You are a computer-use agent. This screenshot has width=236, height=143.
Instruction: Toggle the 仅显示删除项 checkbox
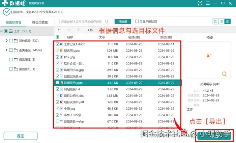137,21
